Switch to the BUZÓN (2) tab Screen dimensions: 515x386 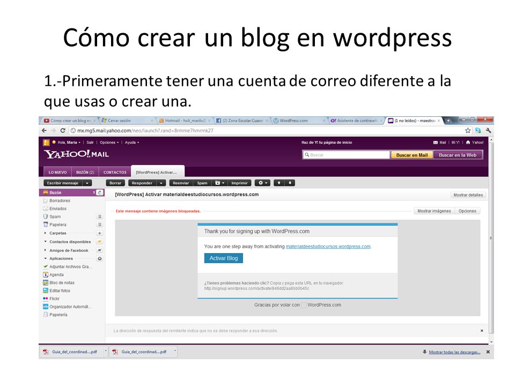pyautogui.click(x=85, y=172)
